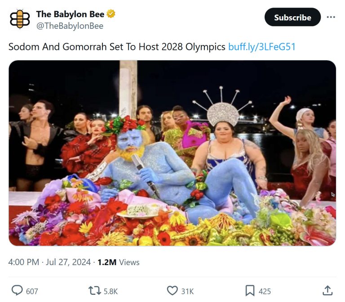The width and height of the screenshot is (345, 302).
Task: Follow the buff.ly/3LFeG51 link
Action: (262, 47)
